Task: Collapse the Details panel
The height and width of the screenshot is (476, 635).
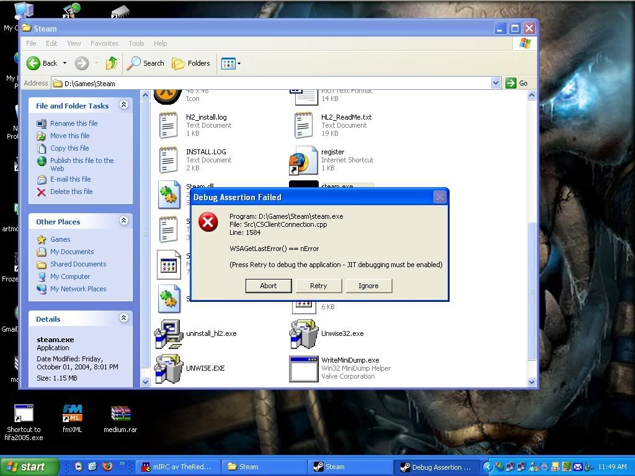Action: 124,318
